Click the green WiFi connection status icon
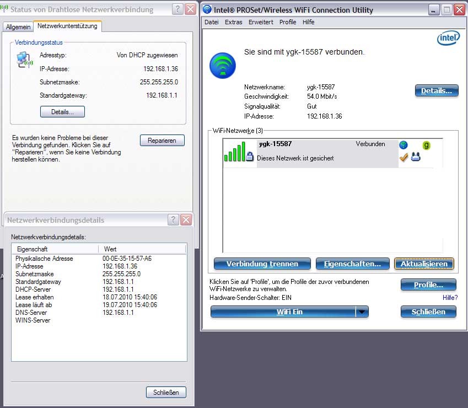Image resolution: width=468 pixels, height=408 pixels. 222,66
